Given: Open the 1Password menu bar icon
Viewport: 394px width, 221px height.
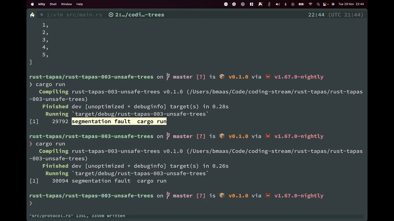Looking at the screenshot, I should [243, 4].
